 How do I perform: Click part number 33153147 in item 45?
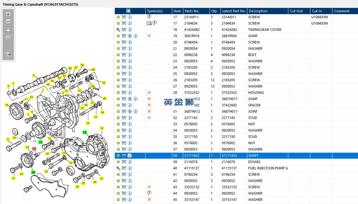(x=192, y=200)
